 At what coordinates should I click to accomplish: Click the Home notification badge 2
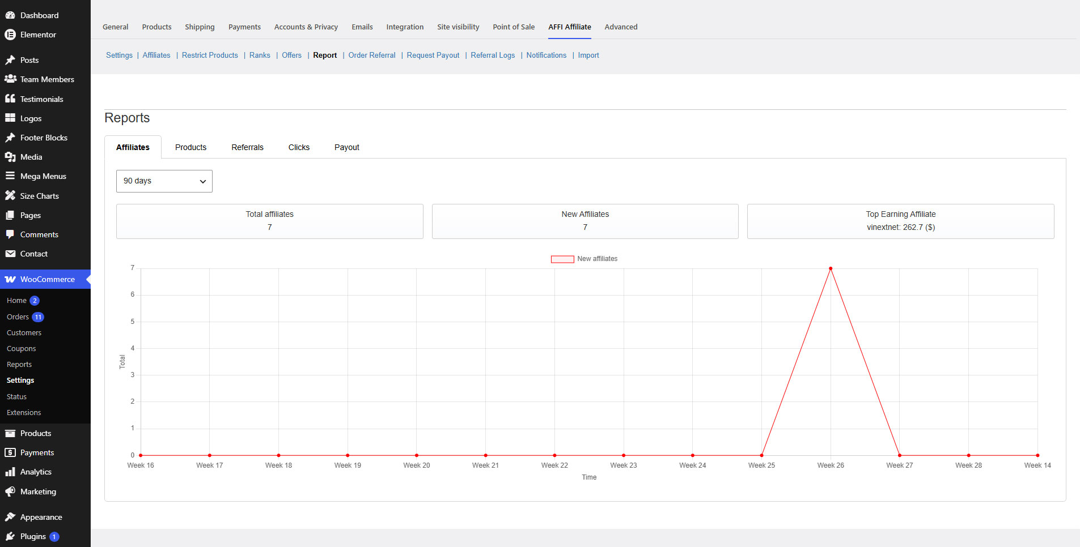[35, 301]
